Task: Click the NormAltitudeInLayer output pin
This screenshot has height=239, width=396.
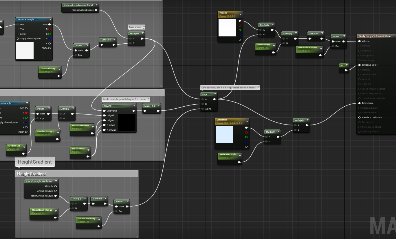Action: (55, 196)
